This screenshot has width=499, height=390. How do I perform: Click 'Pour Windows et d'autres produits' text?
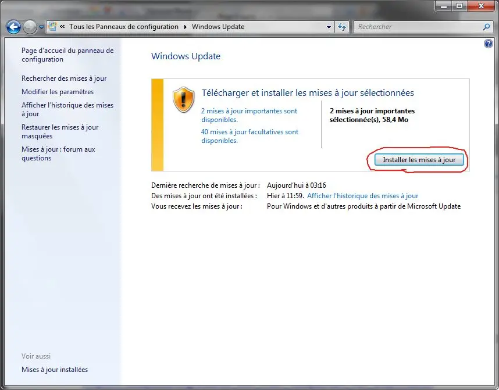point(320,206)
